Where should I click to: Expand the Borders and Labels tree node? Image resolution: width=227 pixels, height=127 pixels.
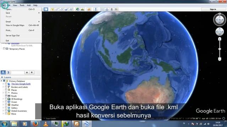(x=3, y=87)
